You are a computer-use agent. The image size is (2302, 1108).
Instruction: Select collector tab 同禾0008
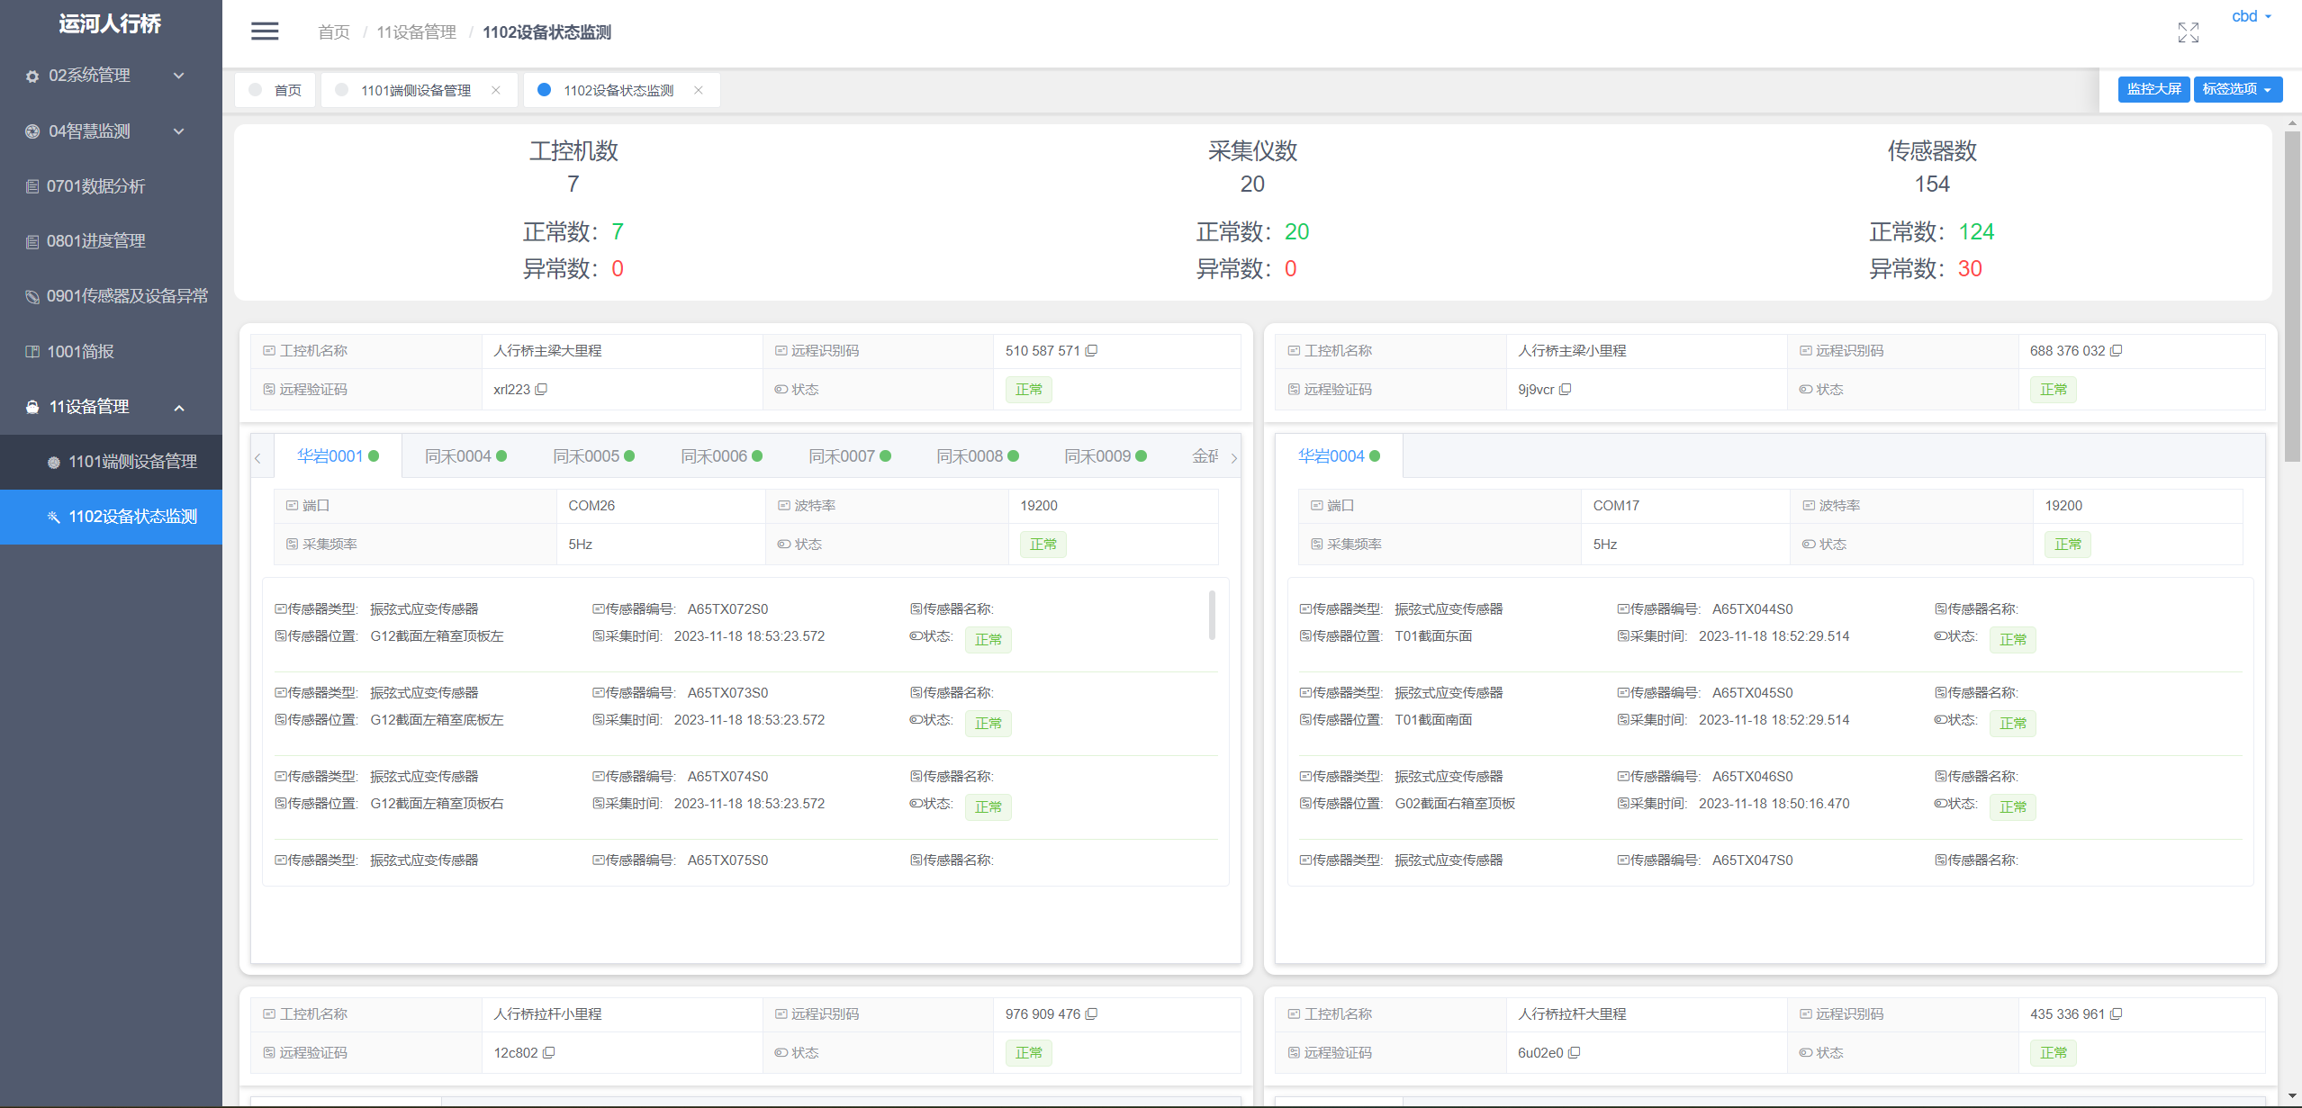click(x=977, y=456)
